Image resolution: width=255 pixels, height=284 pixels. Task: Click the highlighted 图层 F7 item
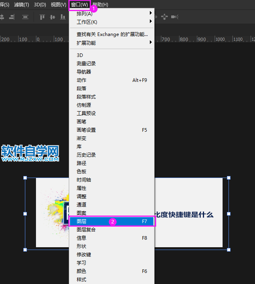(111, 222)
